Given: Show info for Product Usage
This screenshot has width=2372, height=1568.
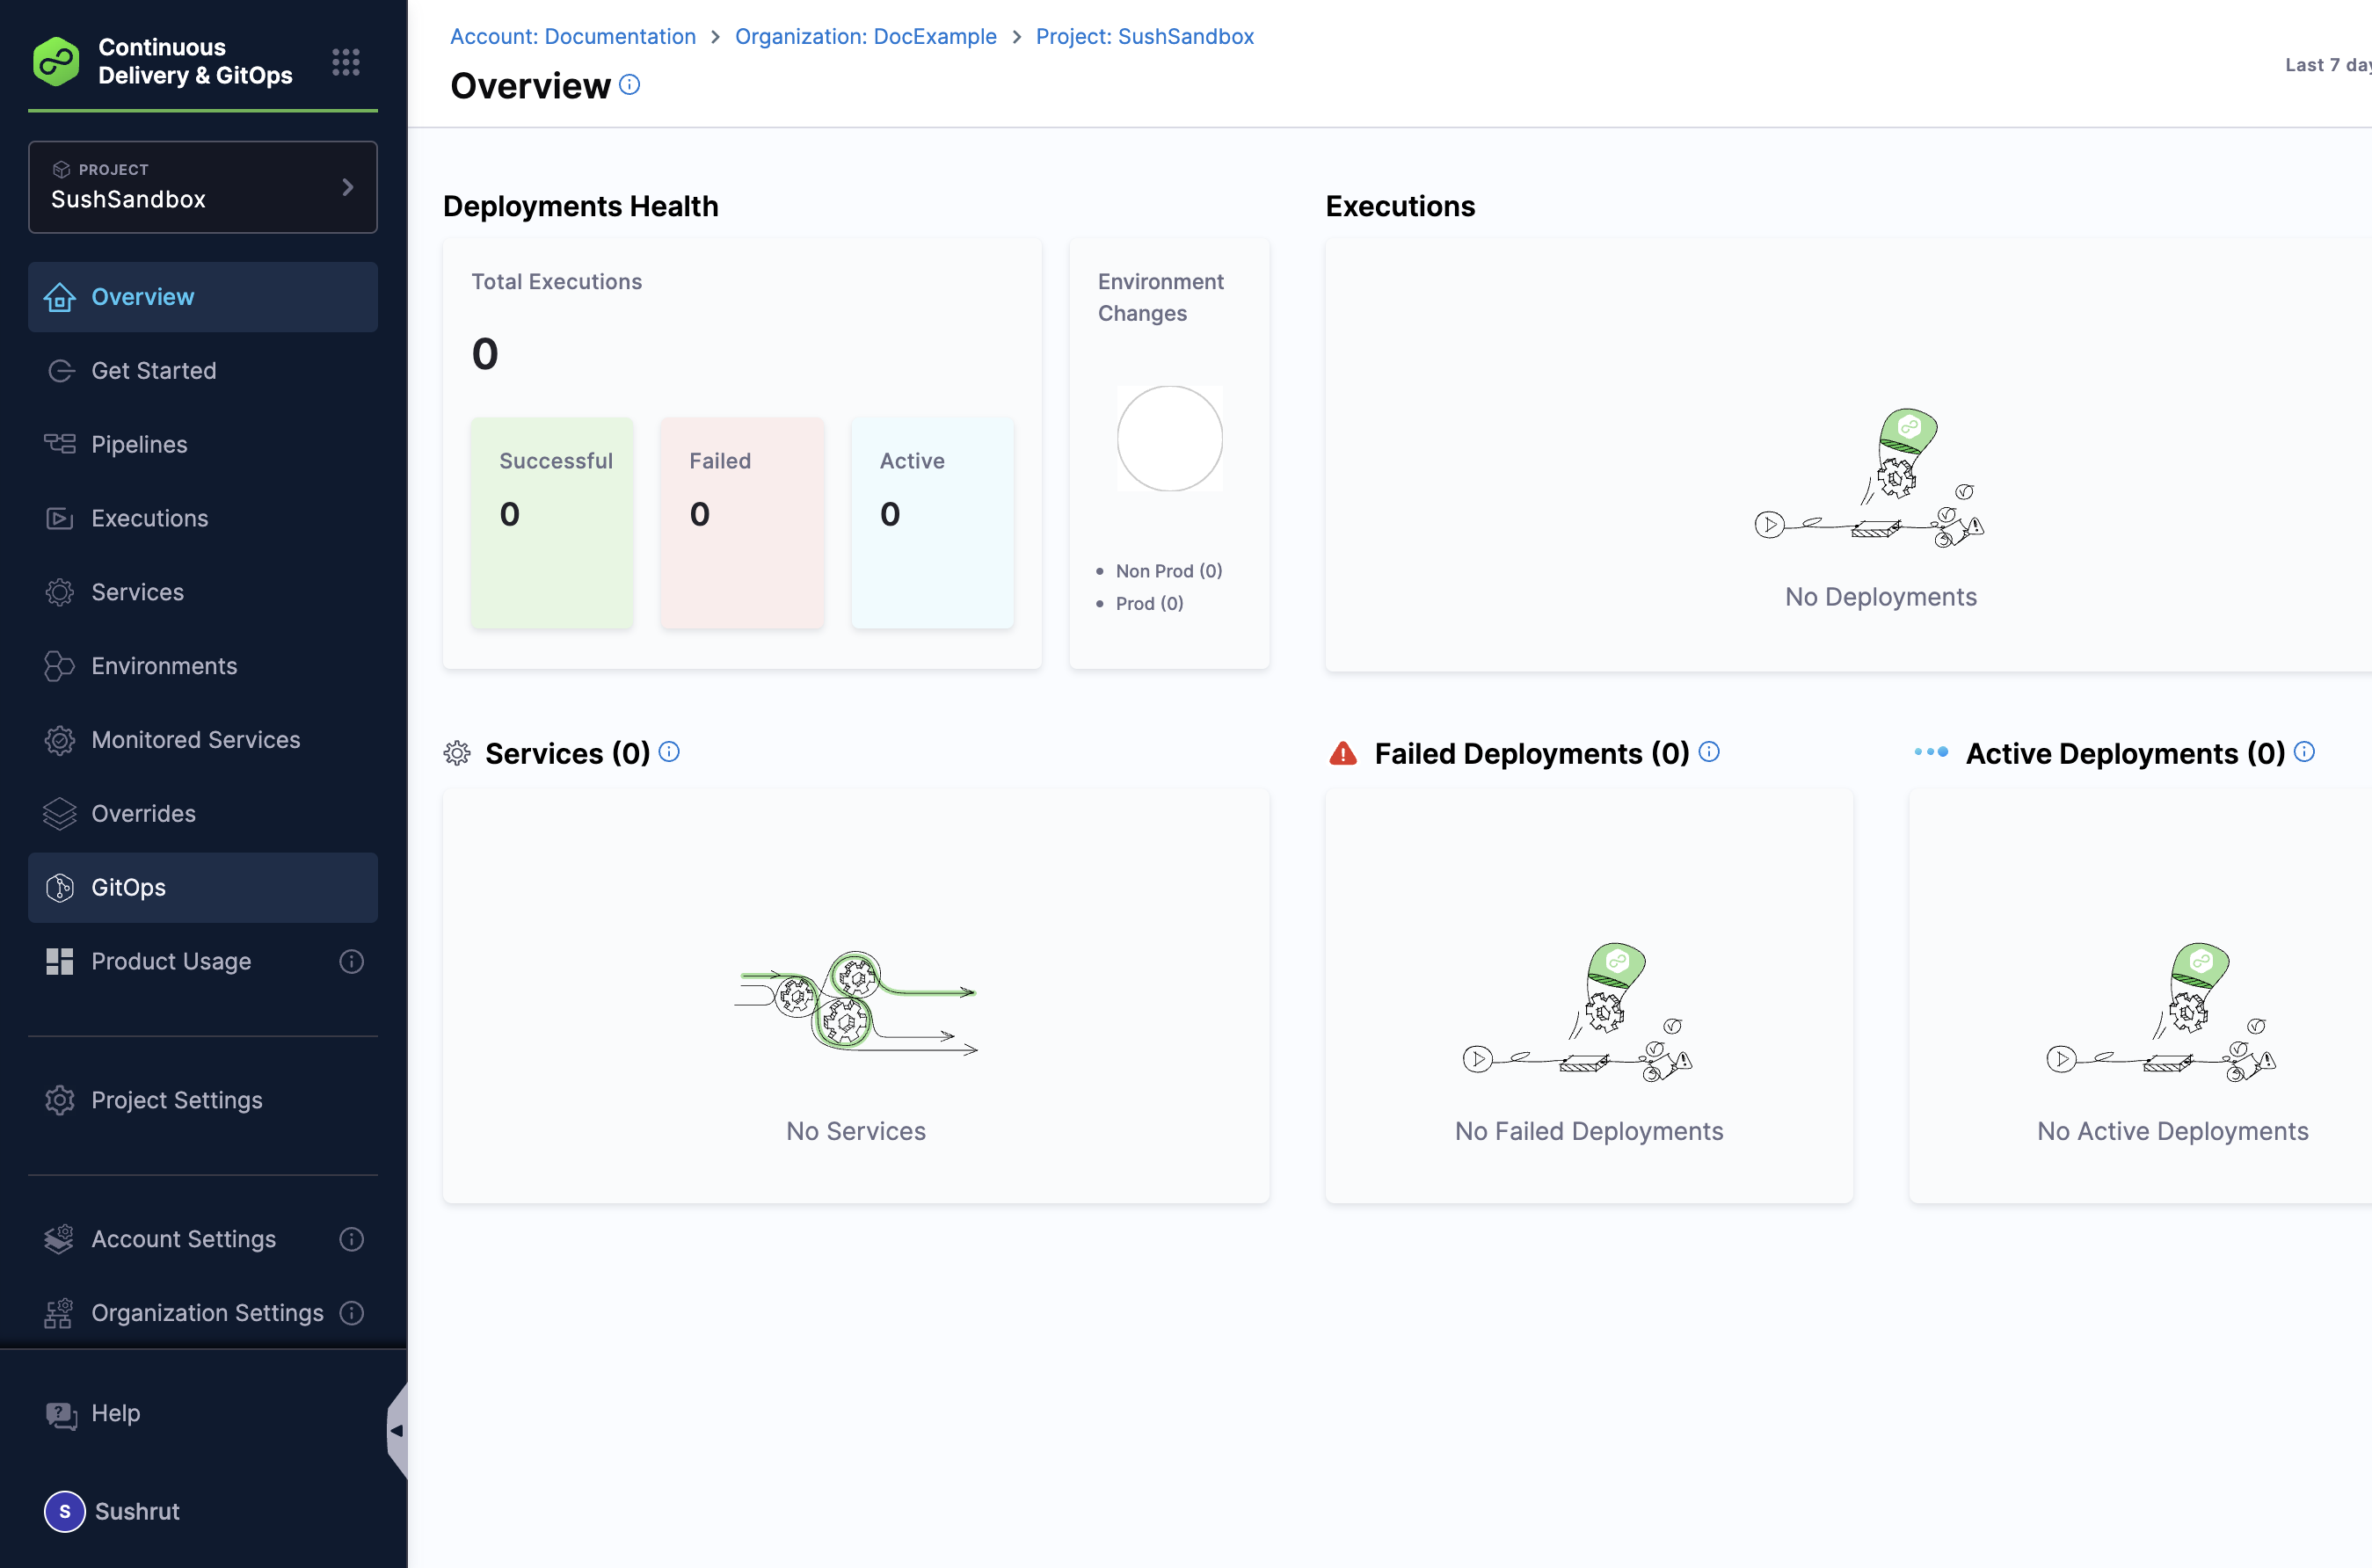Looking at the screenshot, I should coord(351,961).
